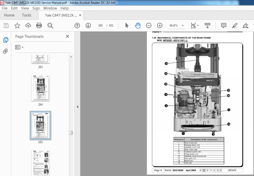The width and height of the screenshot is (254, 176).
Task: Open the Window menu
Action: 50,8
